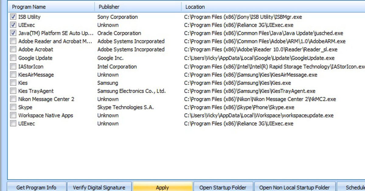This screenshot has height=191, width=365.
Task: Tick the Nikon Message Center 2 checkbox
Action: [x=13, y=99]
